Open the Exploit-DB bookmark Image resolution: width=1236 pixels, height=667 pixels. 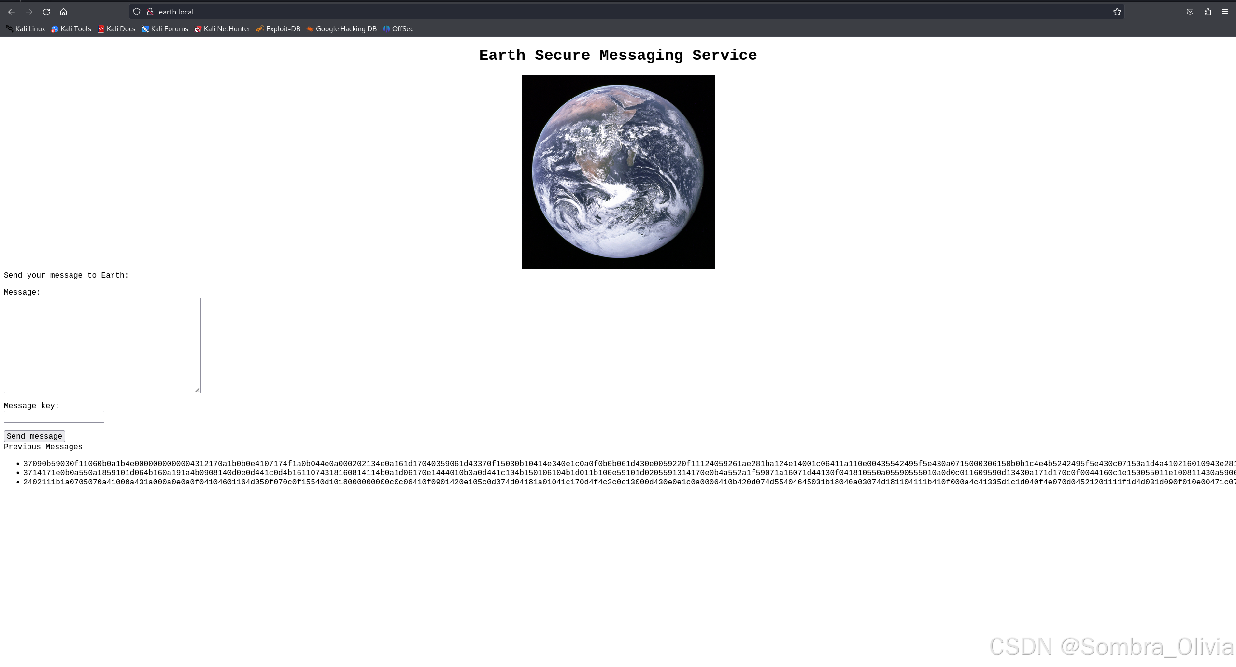pos(279,29)
